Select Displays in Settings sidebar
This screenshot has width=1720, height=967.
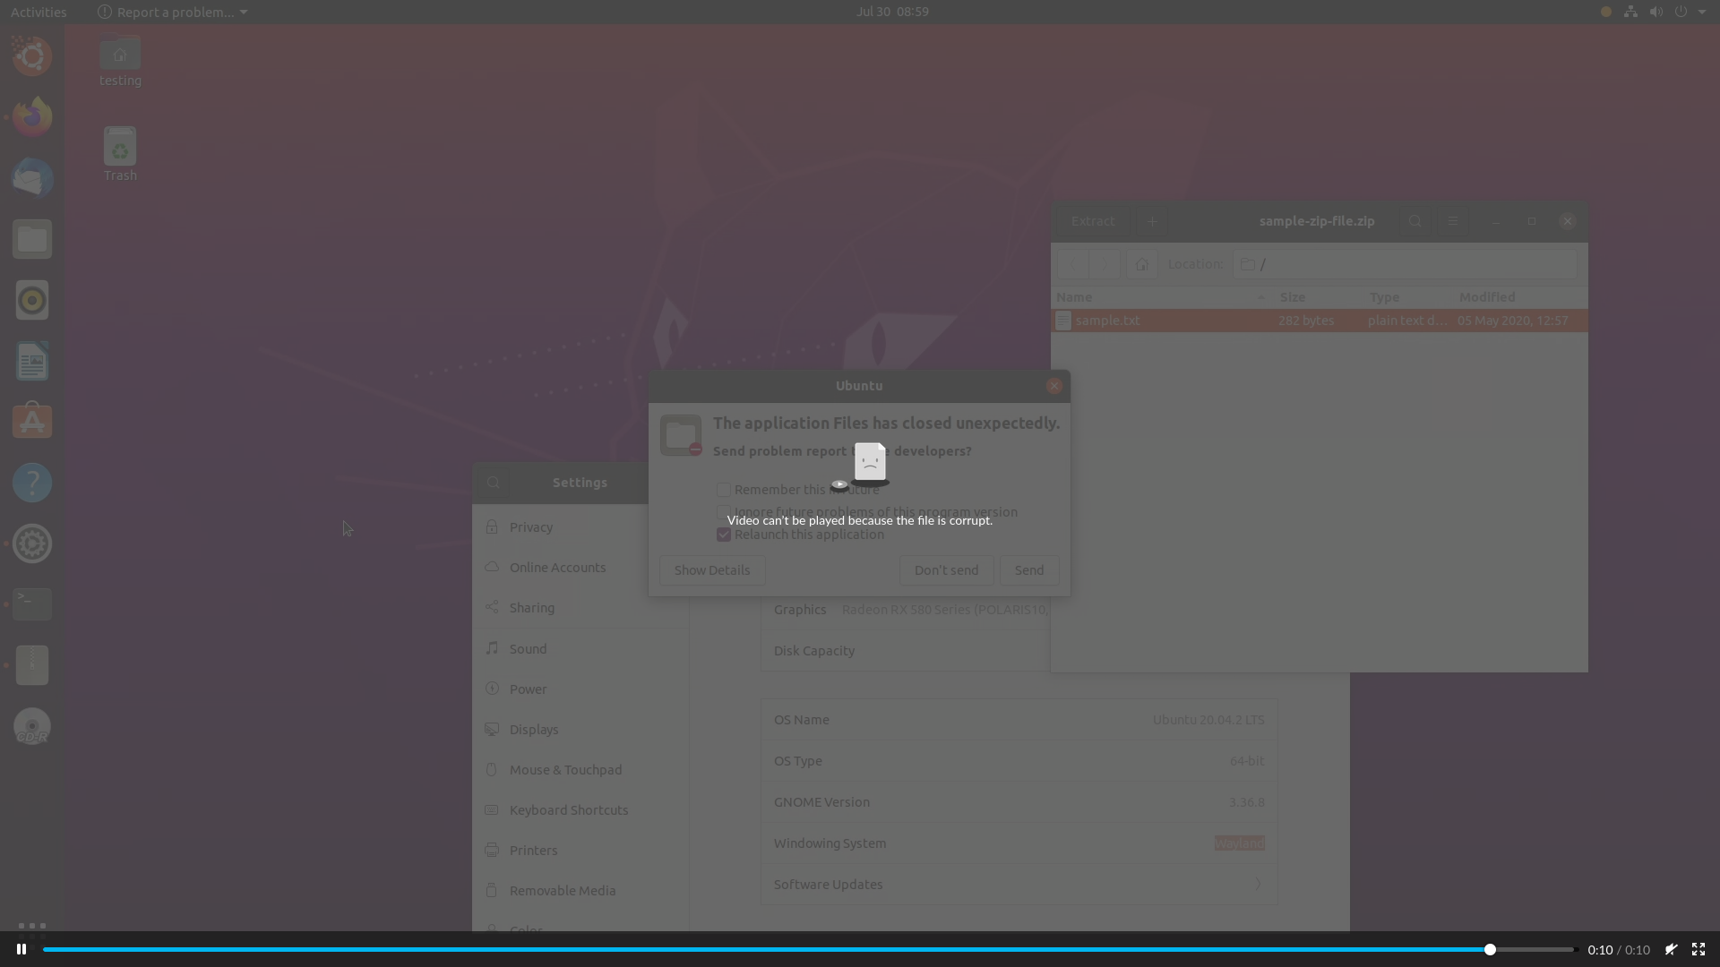(580, 730)
